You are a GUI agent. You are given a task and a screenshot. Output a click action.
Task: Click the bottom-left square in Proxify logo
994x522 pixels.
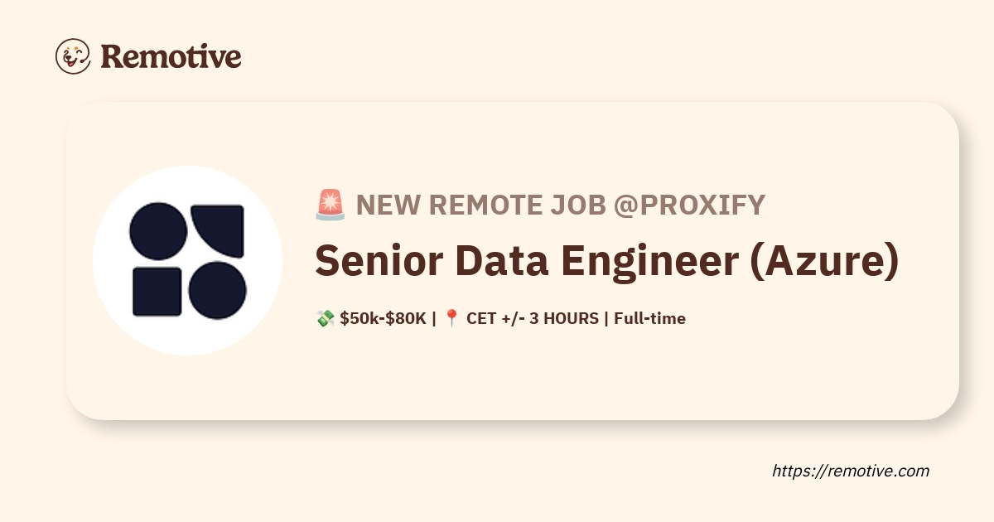coord(157,292)
